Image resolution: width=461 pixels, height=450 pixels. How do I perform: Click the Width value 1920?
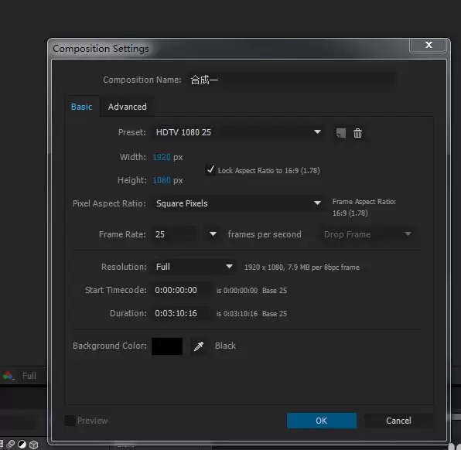[x=162, y=157]
